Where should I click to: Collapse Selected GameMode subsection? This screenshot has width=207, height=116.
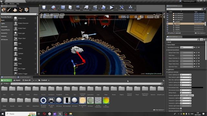167,50
